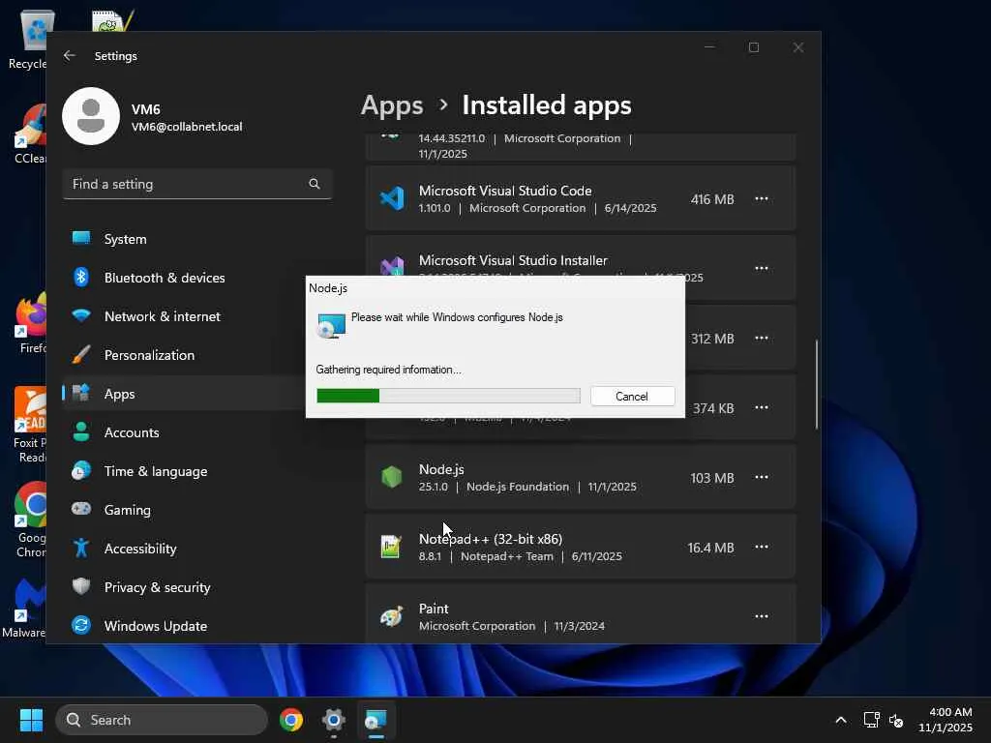Click the installed apps list scrollbar
This screenshot has height=743, width=991.
click(816, 384)
